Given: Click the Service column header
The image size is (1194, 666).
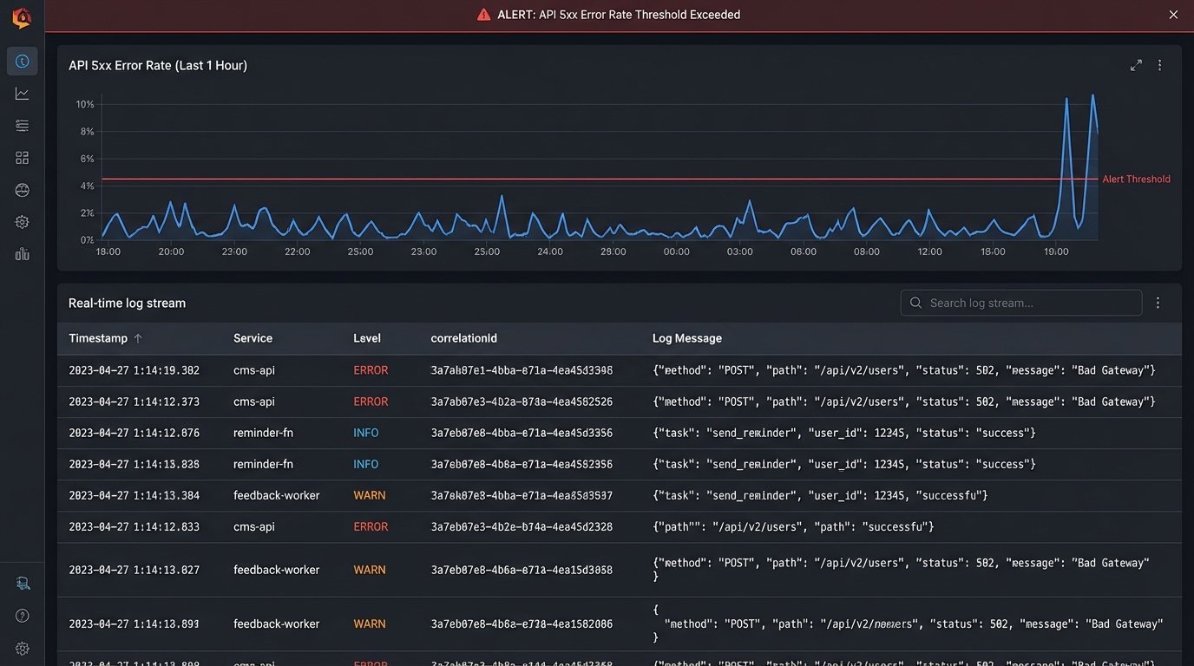Looking at the screenshot, I should pos(253,338).
